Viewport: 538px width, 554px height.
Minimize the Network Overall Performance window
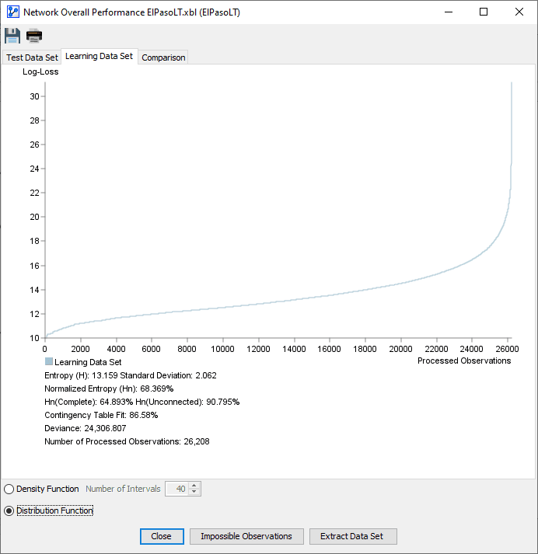point(449,12)
